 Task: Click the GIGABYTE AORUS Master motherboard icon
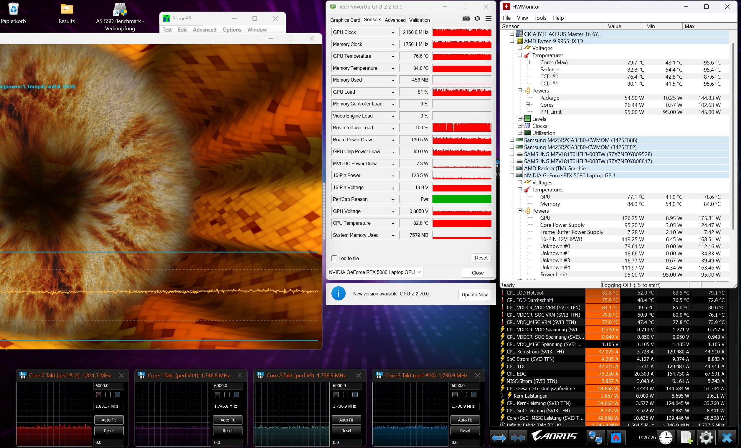pyautogui.click(x=520, y=34)
